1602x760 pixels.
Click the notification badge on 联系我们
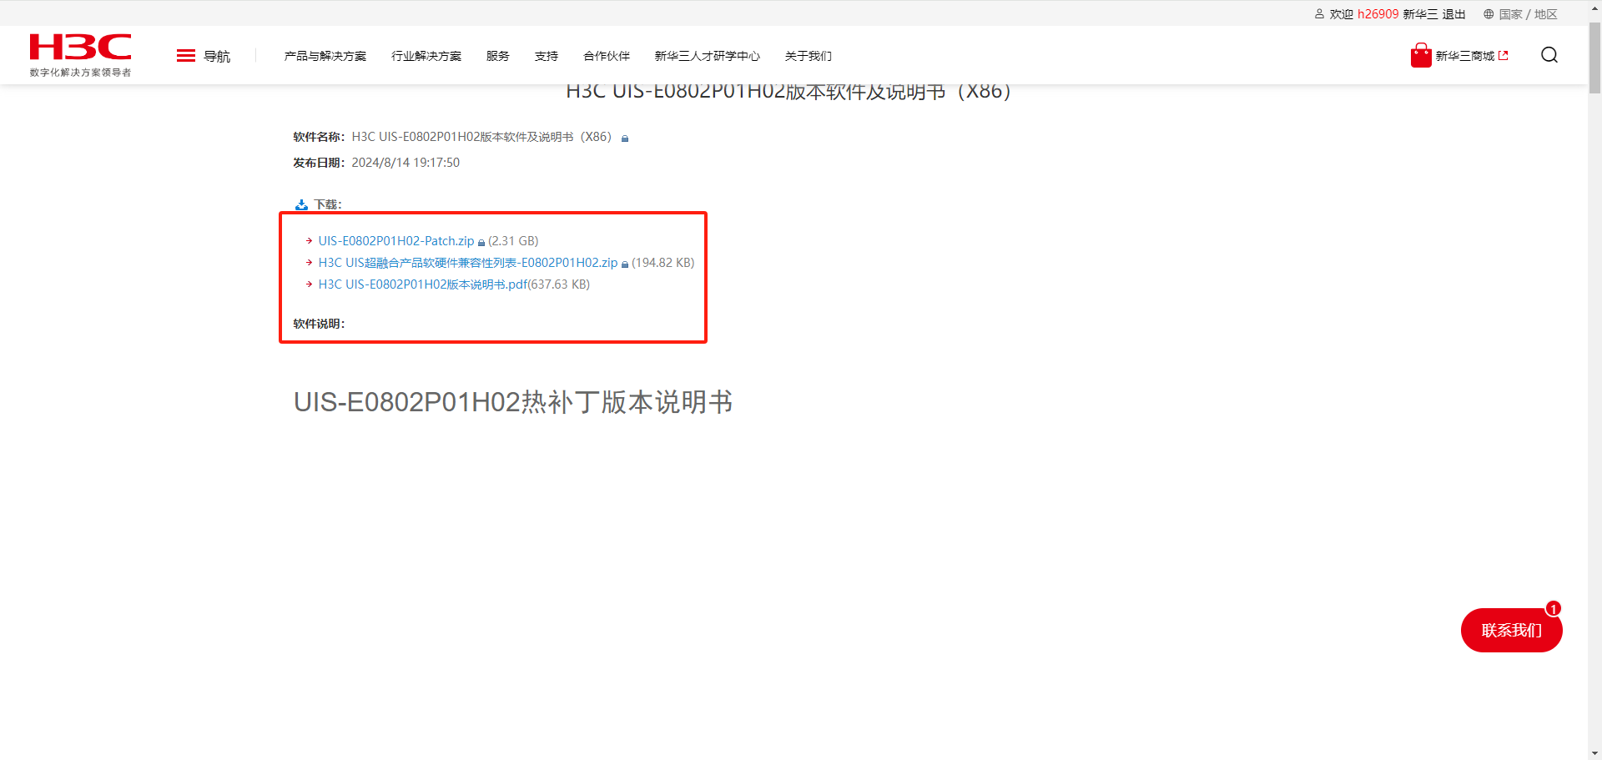pos(1554,608)
